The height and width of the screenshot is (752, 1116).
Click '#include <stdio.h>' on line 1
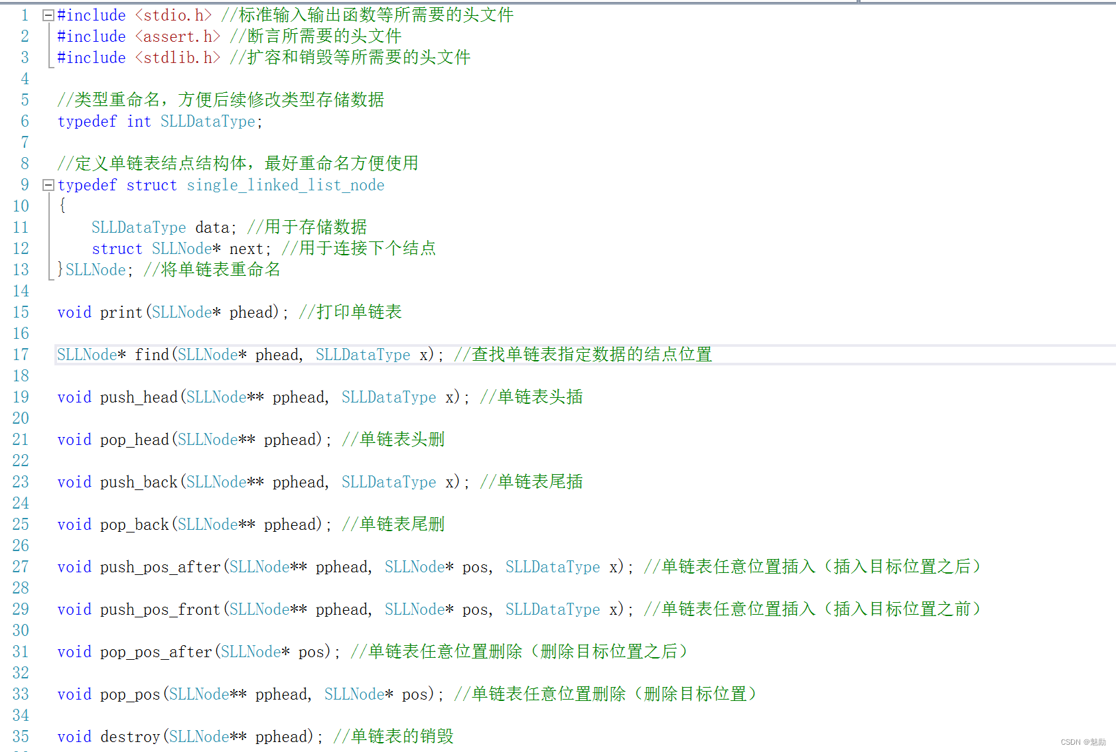point(135,15)
